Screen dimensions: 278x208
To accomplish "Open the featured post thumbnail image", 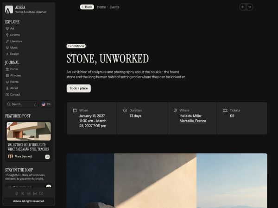I will tap(29, 131).
